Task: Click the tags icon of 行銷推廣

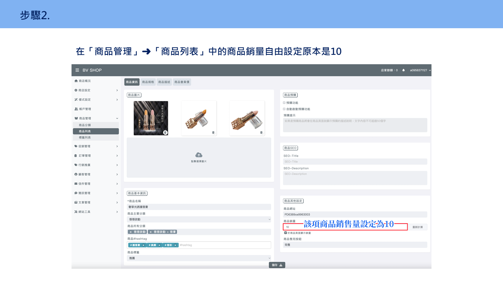Action: point(76,165)
